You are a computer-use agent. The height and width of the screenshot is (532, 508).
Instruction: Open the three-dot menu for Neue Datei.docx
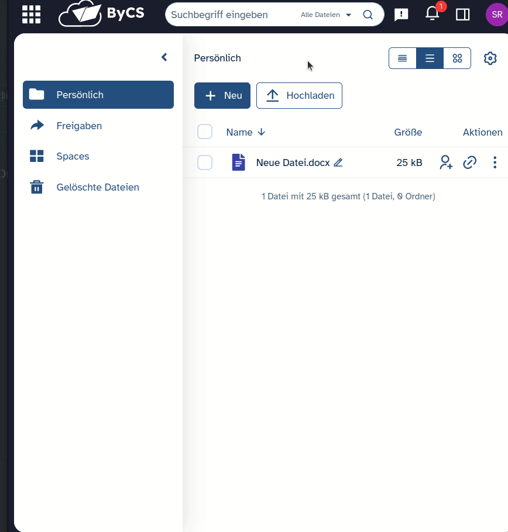495,162
